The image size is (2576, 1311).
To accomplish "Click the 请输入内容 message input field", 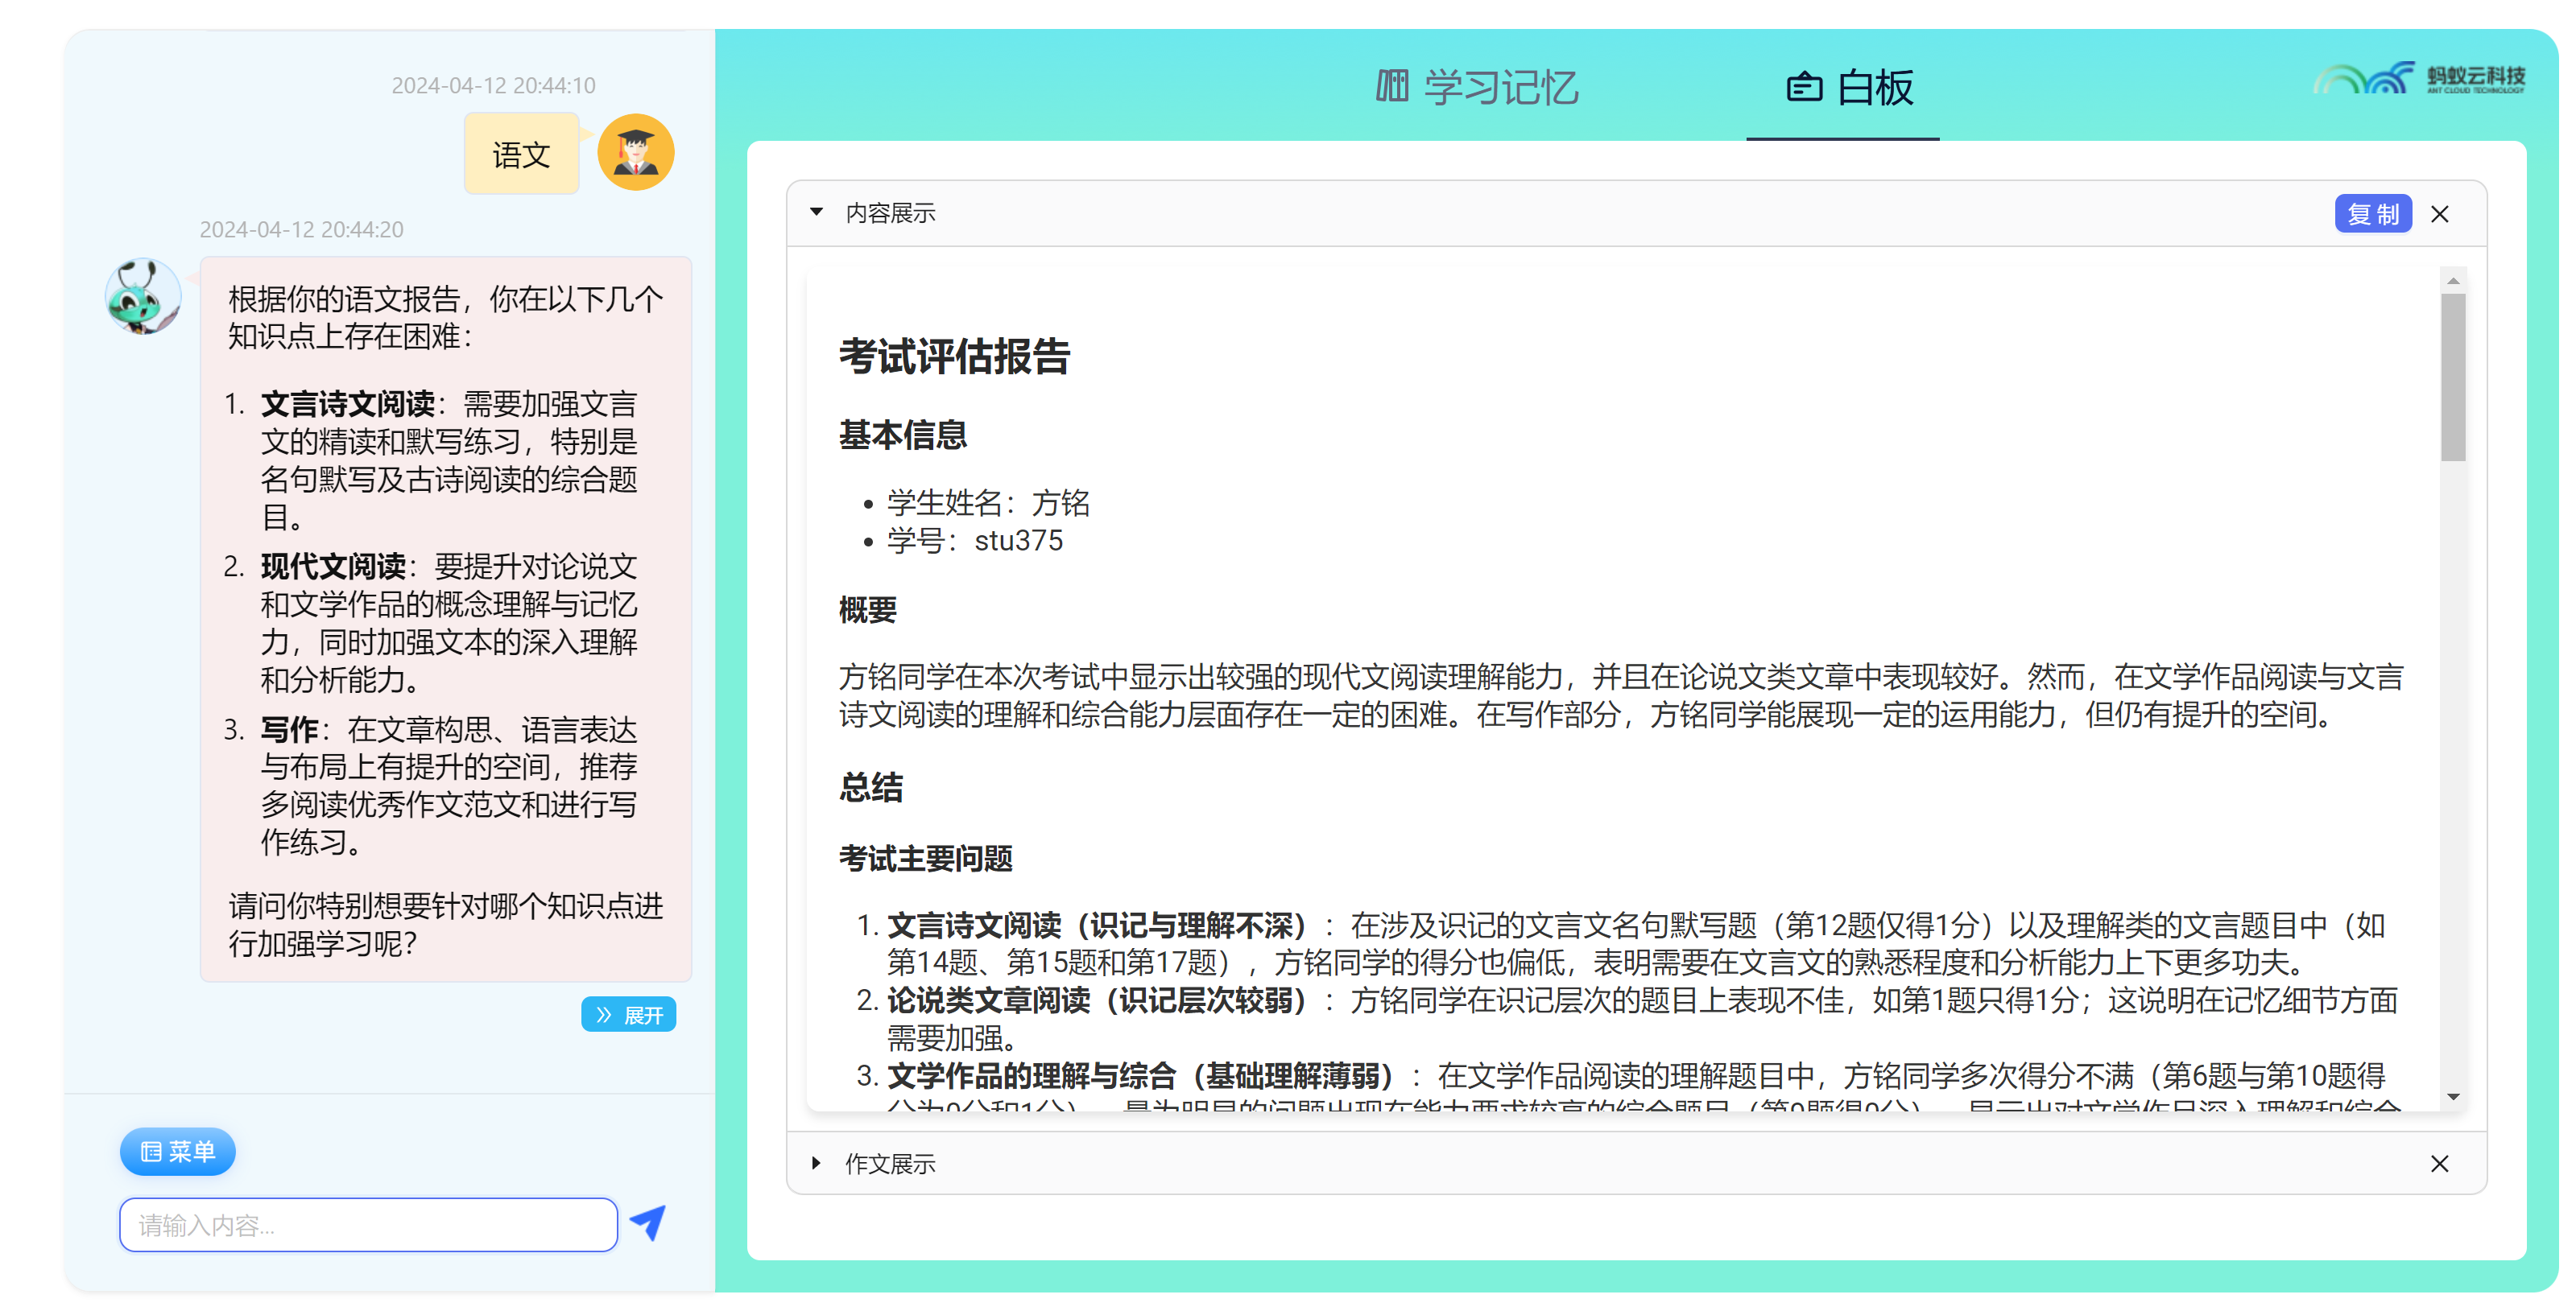I will [x=368, y=1224].
